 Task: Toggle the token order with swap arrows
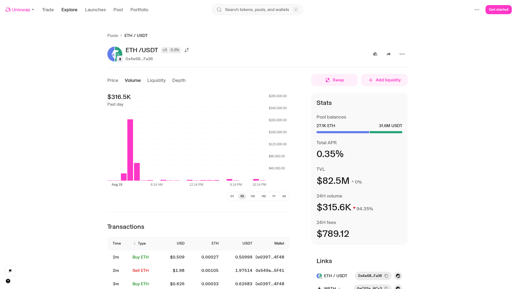coord(187,50)
